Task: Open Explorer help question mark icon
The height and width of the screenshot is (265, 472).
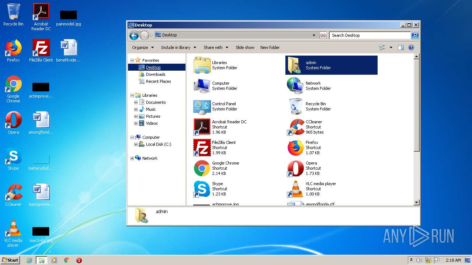Action: click(411, 47)
